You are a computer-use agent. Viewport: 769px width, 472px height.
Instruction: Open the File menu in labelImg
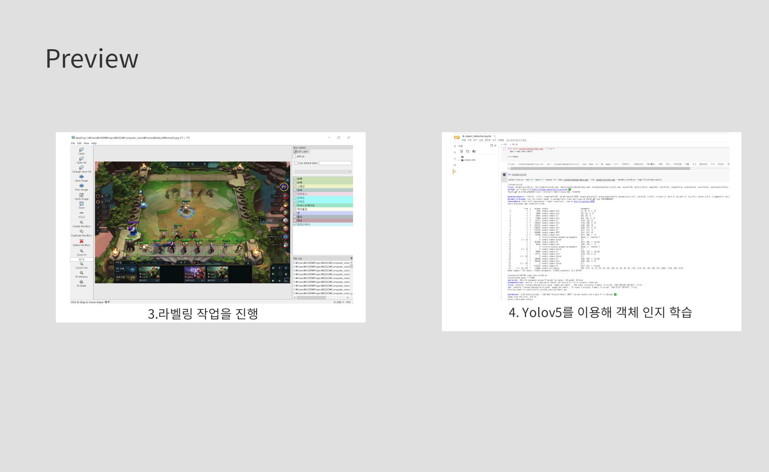point(73,143)
